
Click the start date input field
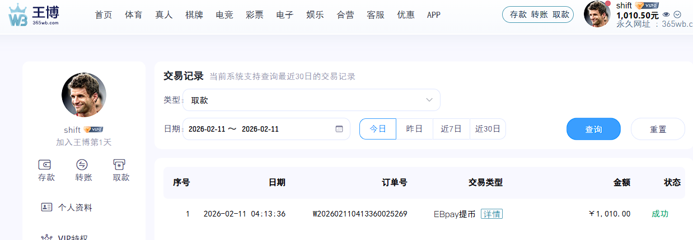tap(207, 129)
